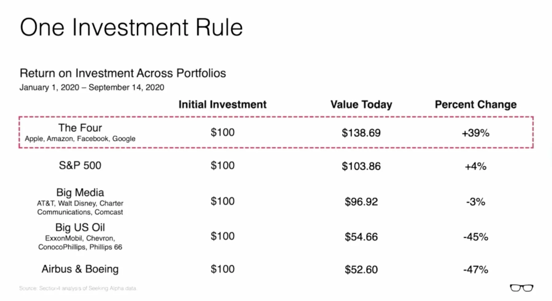Click the -47% percent change
The width and height of the screenshot is (552, 301).
tap(475, 270)
